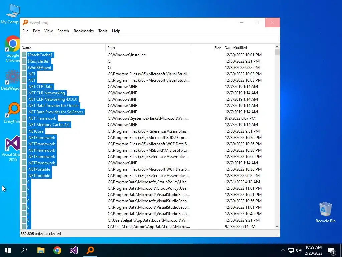The height and width of the screenshot is (257, 342).
Task: Open the Help menu
Action: pos(116,31)
